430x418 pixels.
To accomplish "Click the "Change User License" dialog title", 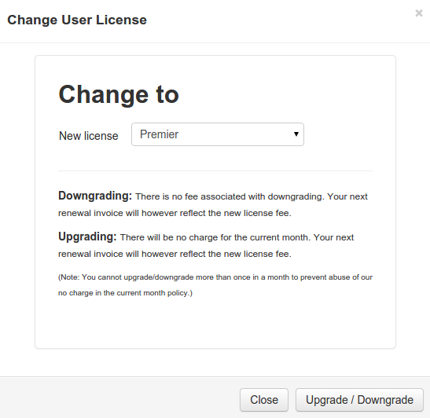I will tap(77, 20).
